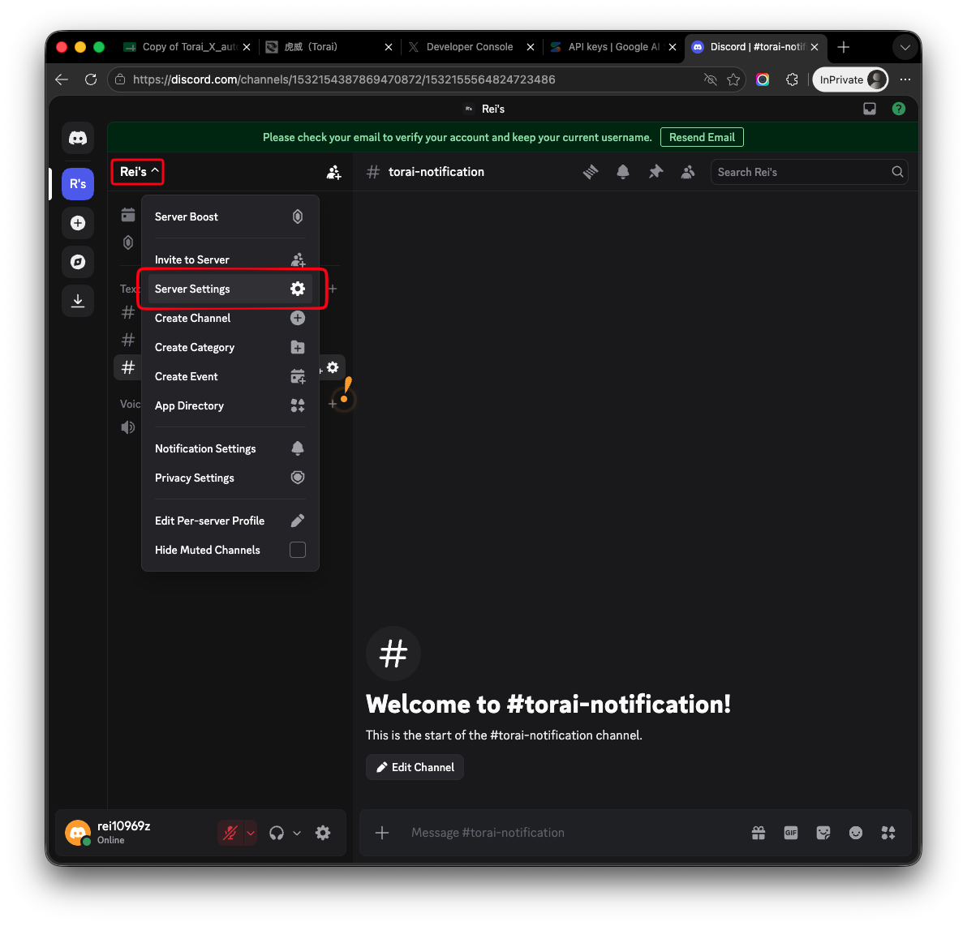This screenshot has height=926, width=967.
Task: Open the inbox icon in title bar
Action: pyautogui.click(x=870, y=109)
